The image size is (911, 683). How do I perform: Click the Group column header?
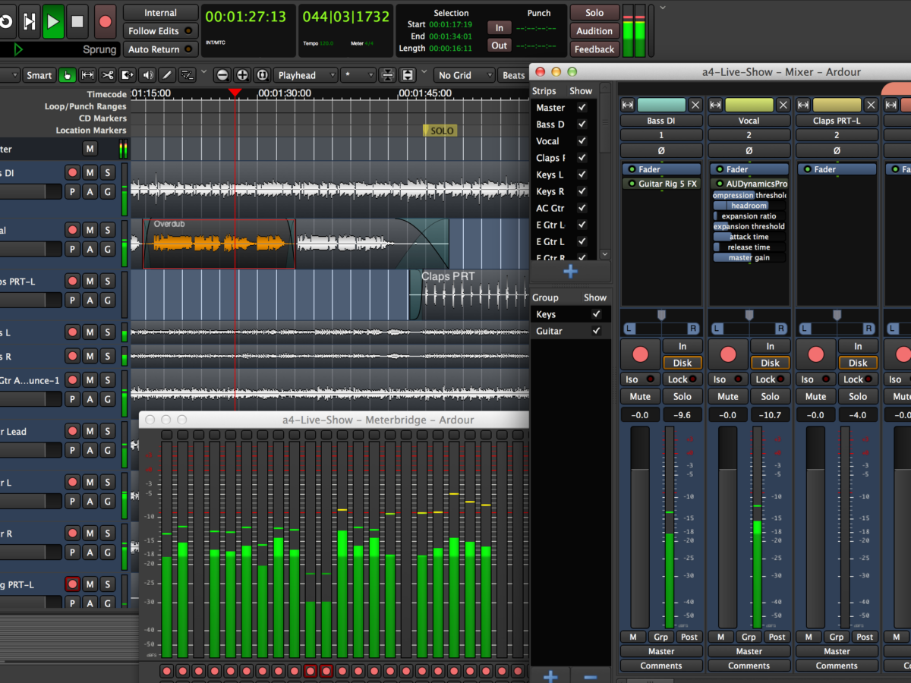(x=545, y=297)
